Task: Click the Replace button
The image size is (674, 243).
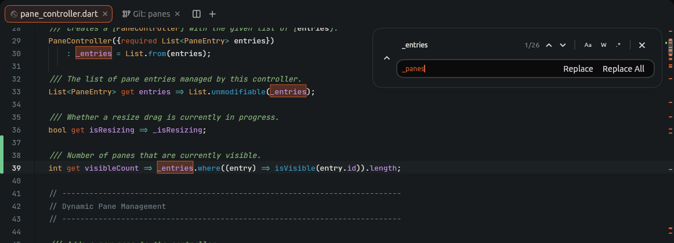Action: click(x=578, y=69)
